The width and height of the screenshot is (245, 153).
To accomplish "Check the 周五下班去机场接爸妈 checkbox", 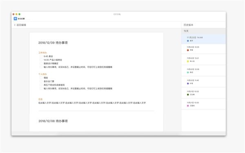I will click(41, 85).
